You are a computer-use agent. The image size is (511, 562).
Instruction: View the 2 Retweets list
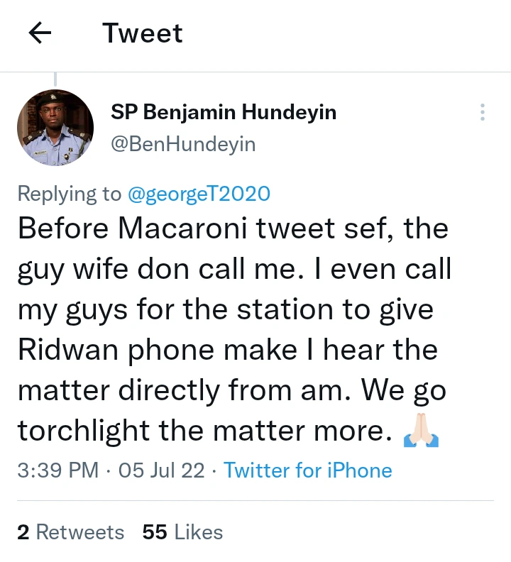[x=70, y=532]
